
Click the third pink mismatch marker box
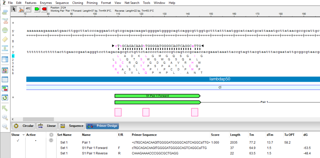(195, 112)
